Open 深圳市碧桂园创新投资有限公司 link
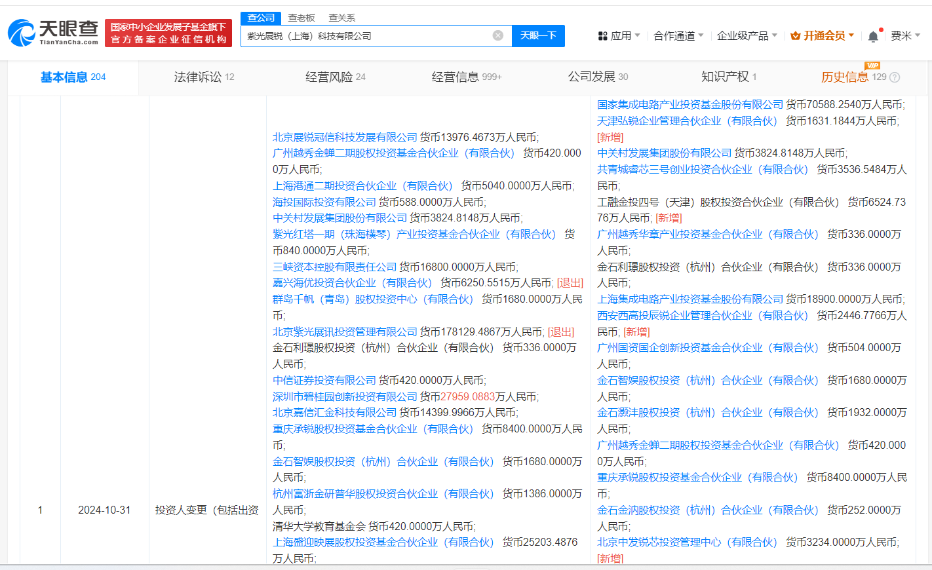Screen dimensions: 932x570 (x=345, y=397)
